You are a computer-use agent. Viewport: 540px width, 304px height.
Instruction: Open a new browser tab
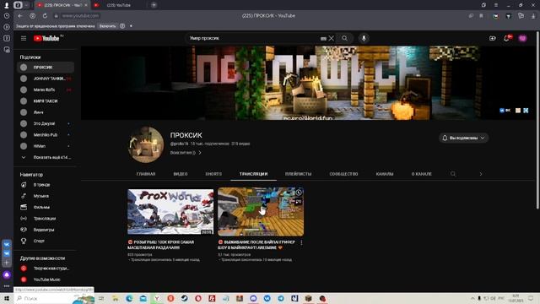pos(154,5)
